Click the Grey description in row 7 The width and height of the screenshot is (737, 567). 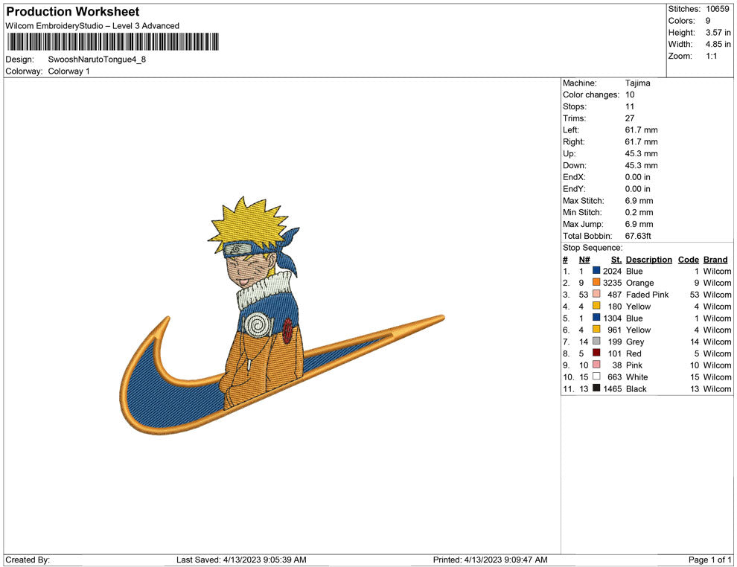(x=635, y=342)
